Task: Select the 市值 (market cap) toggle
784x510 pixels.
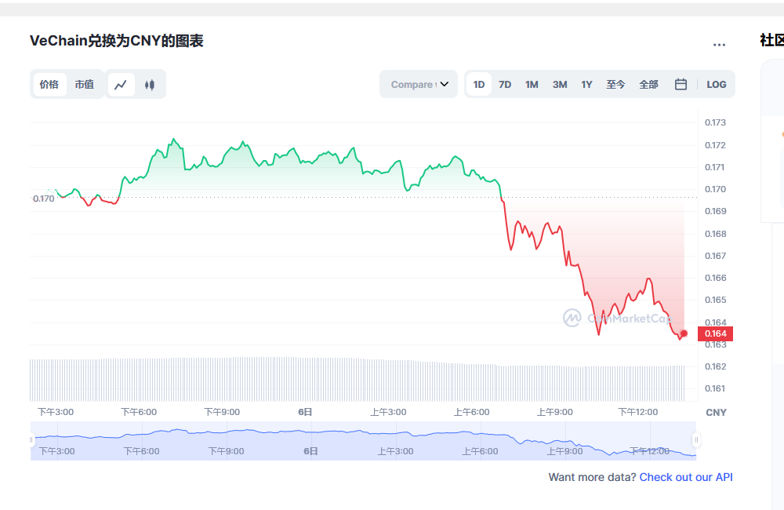Action: [84, 84]
